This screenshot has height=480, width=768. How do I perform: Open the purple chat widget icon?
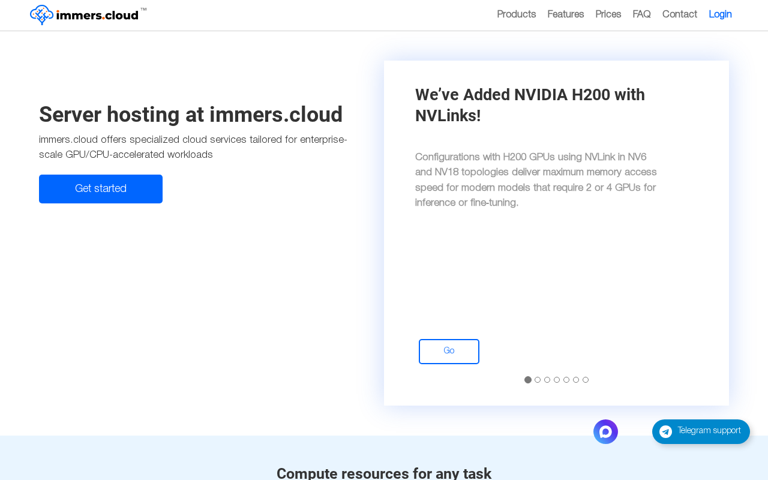[x=605, y=431]
